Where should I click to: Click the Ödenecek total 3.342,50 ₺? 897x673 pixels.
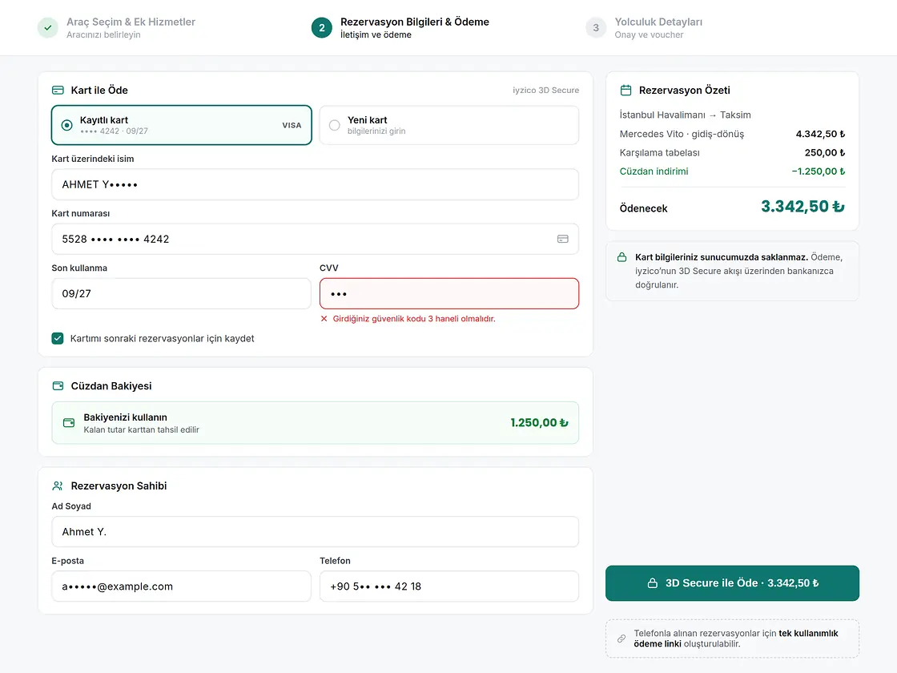(802, 207)
